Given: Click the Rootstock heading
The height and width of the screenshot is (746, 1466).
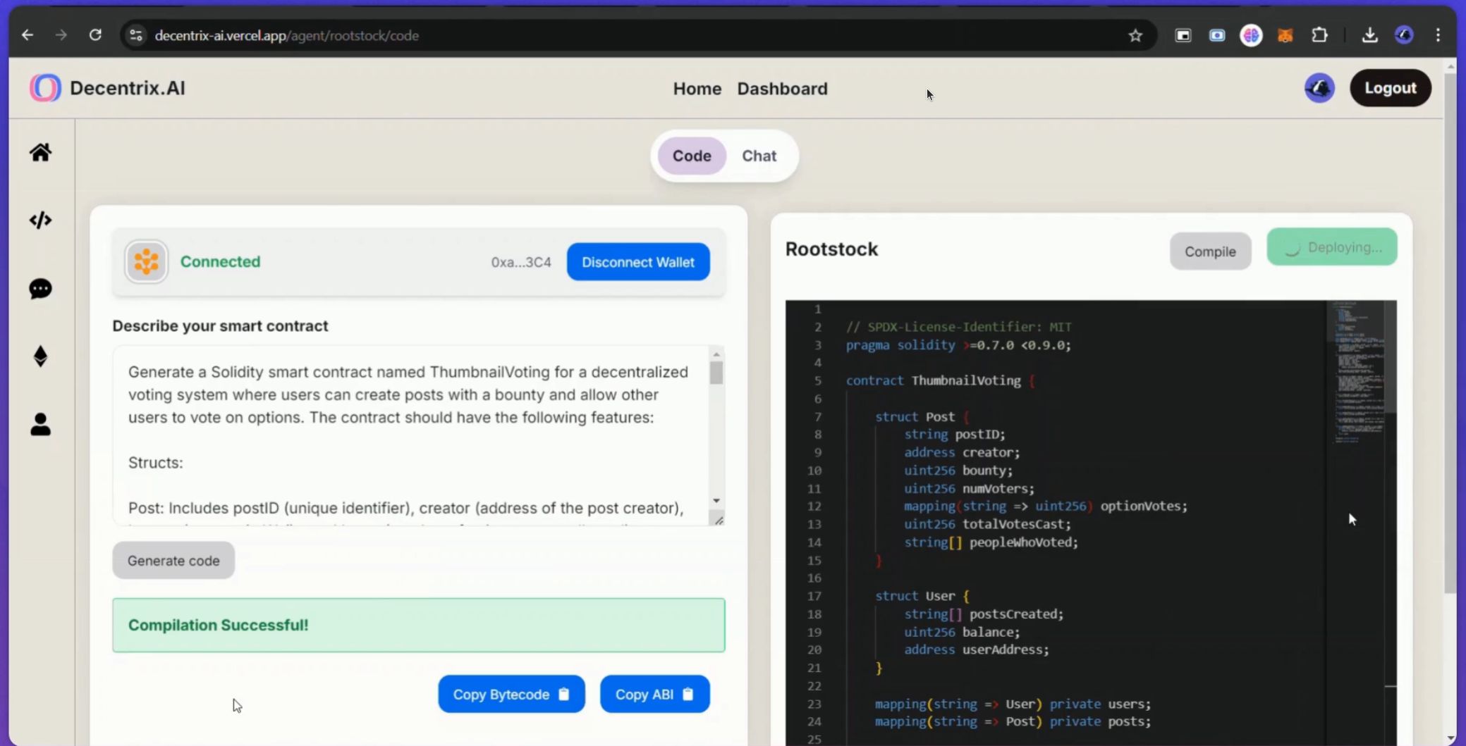Looking at the screenshot, I should click(x=831, y=249).
